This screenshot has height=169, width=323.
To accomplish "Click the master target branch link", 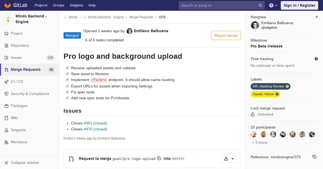I will 178,159.
